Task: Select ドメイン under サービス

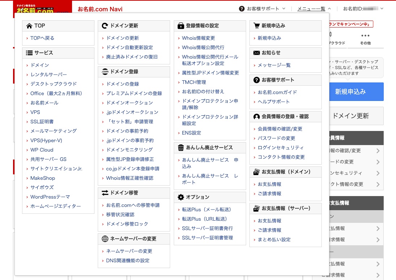Action: (40, 65)
